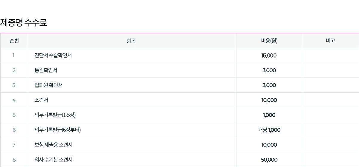Viewport: 359px width, 167px height.
Task: Select the 통원확인서 item
Action: (x=46, y=70)
